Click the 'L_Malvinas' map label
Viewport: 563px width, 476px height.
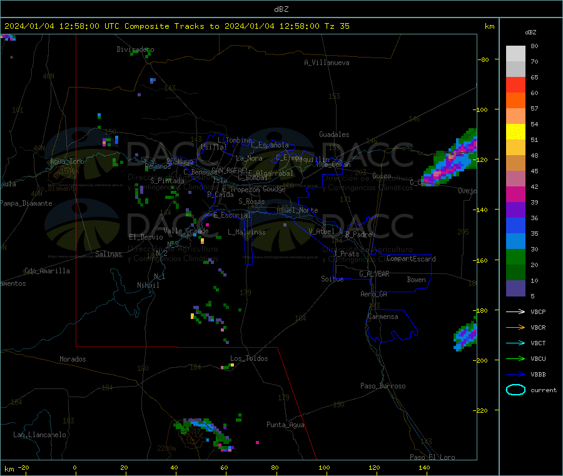(246, 232)
